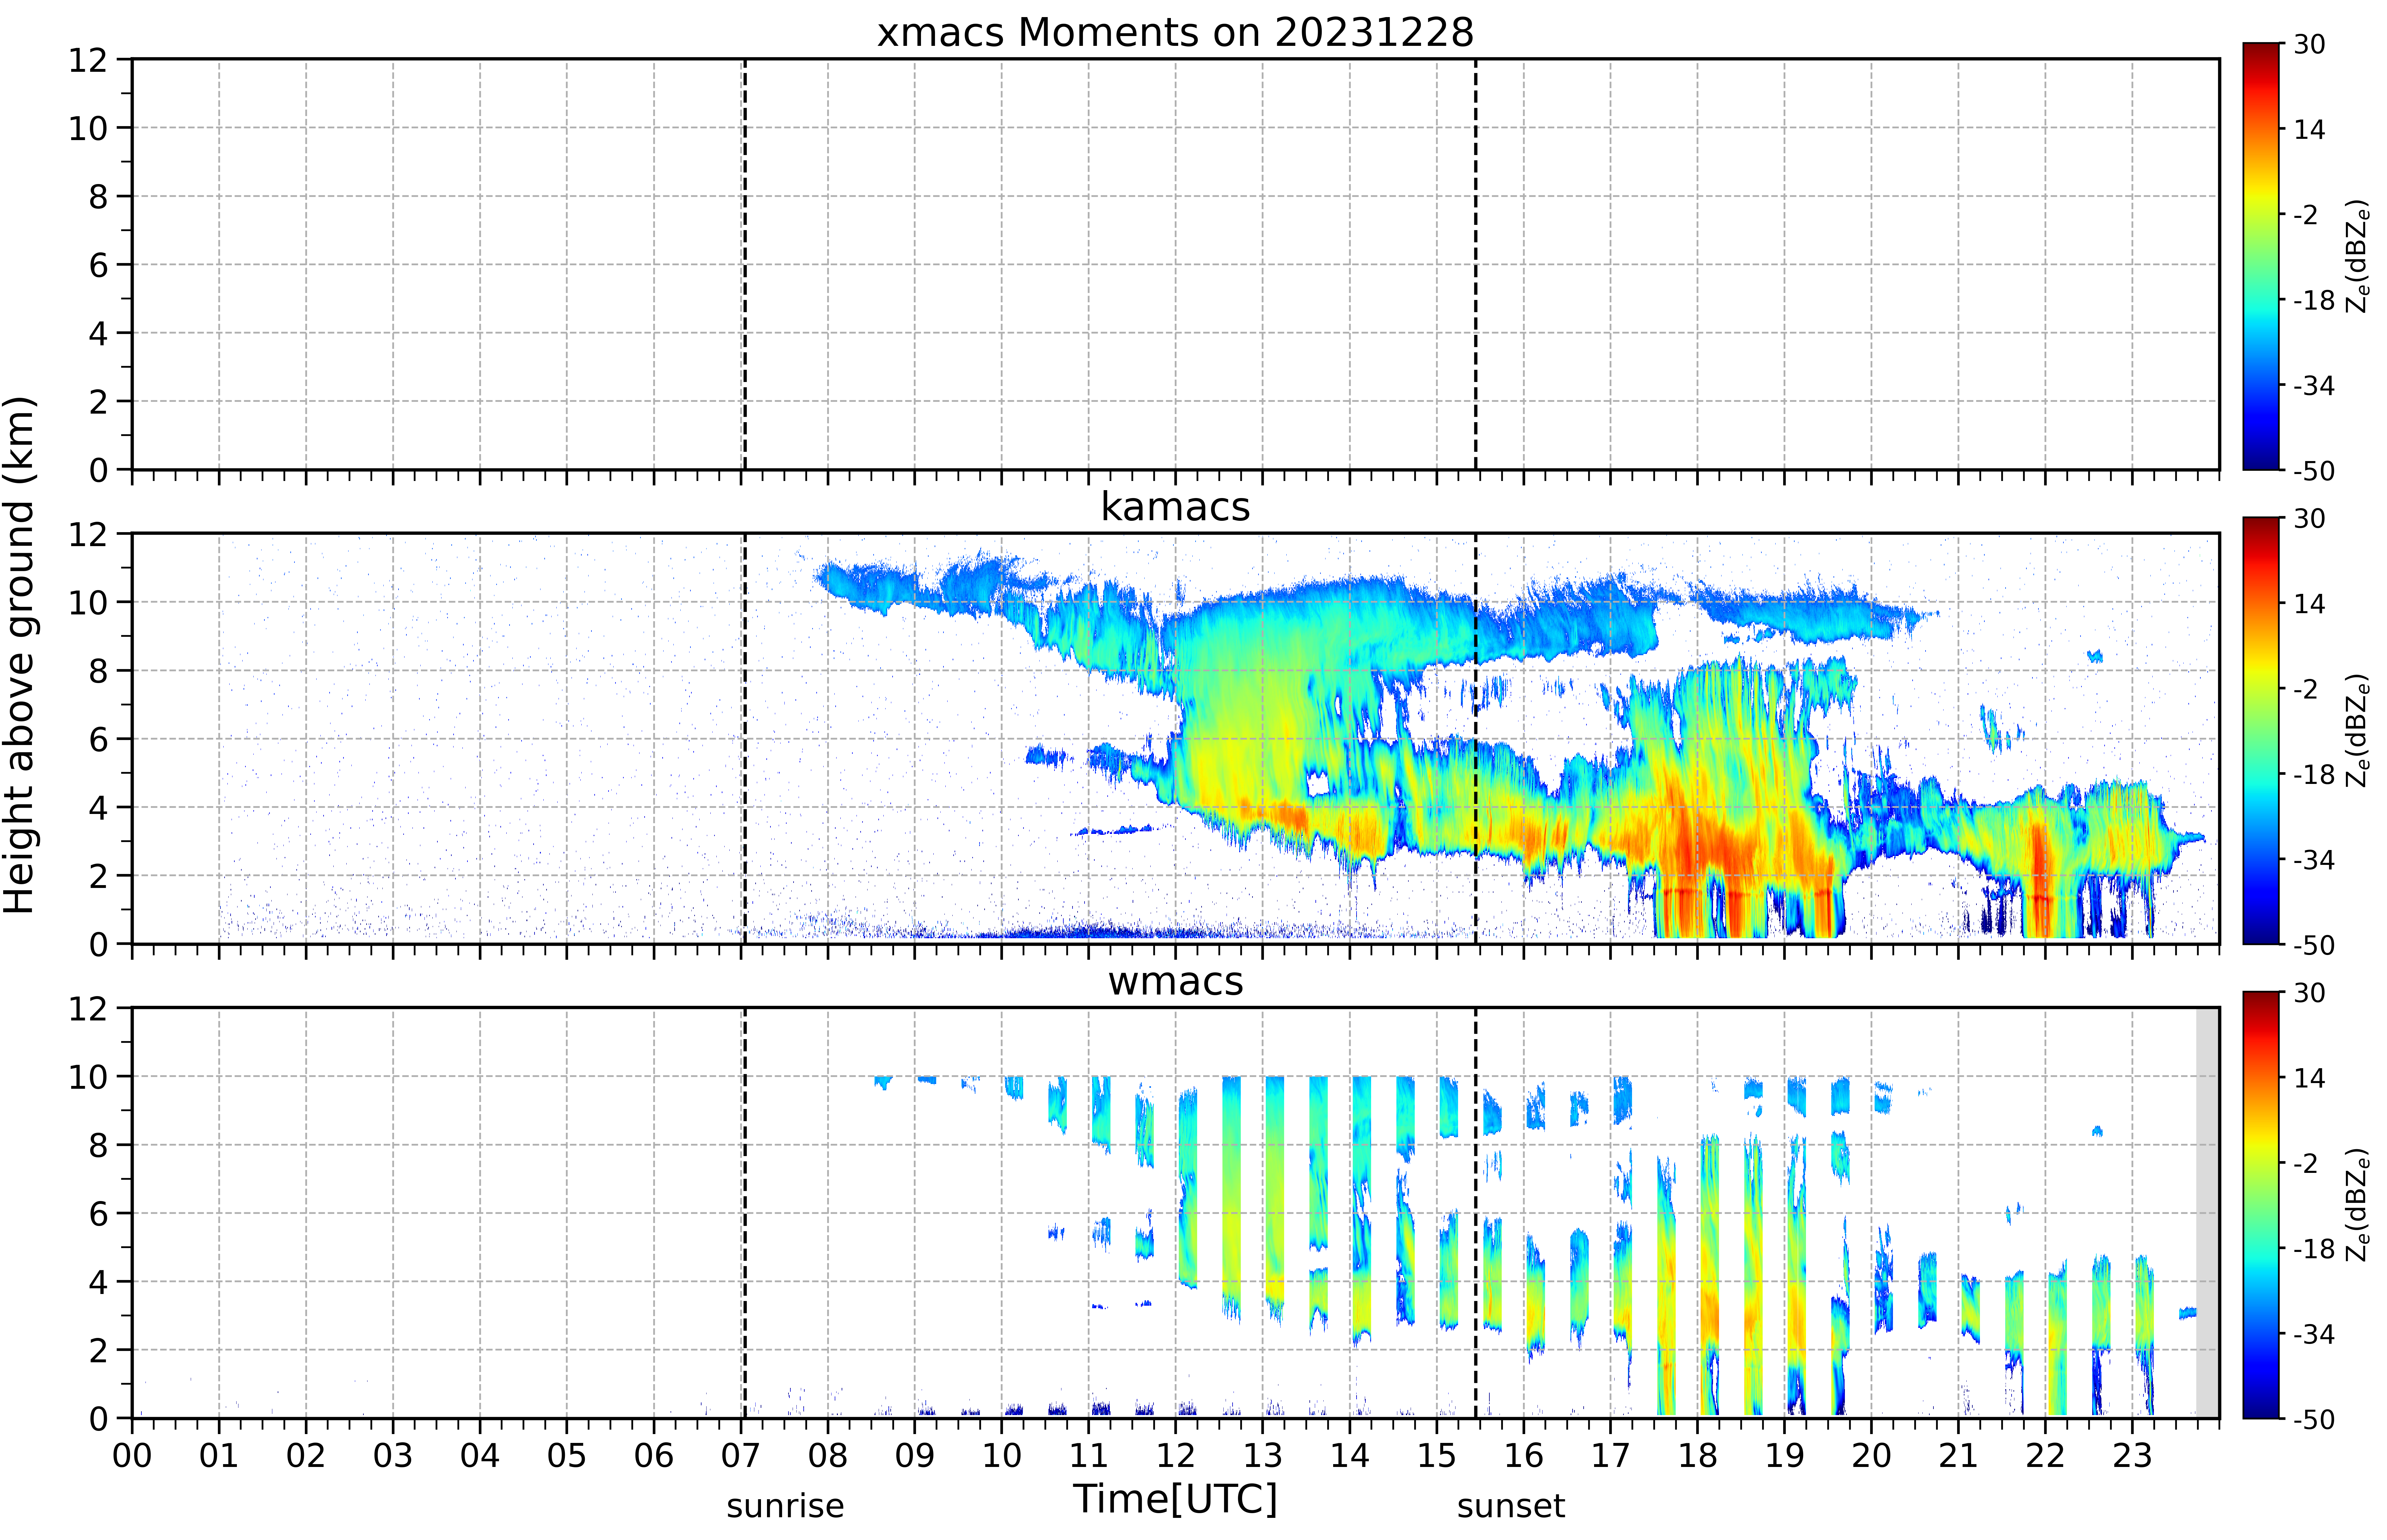Click the '12' hour tick label on the time axis
The height and width of the screenshot is (1540, 2387).
pyautogui.click(x=1176, y=1456)
